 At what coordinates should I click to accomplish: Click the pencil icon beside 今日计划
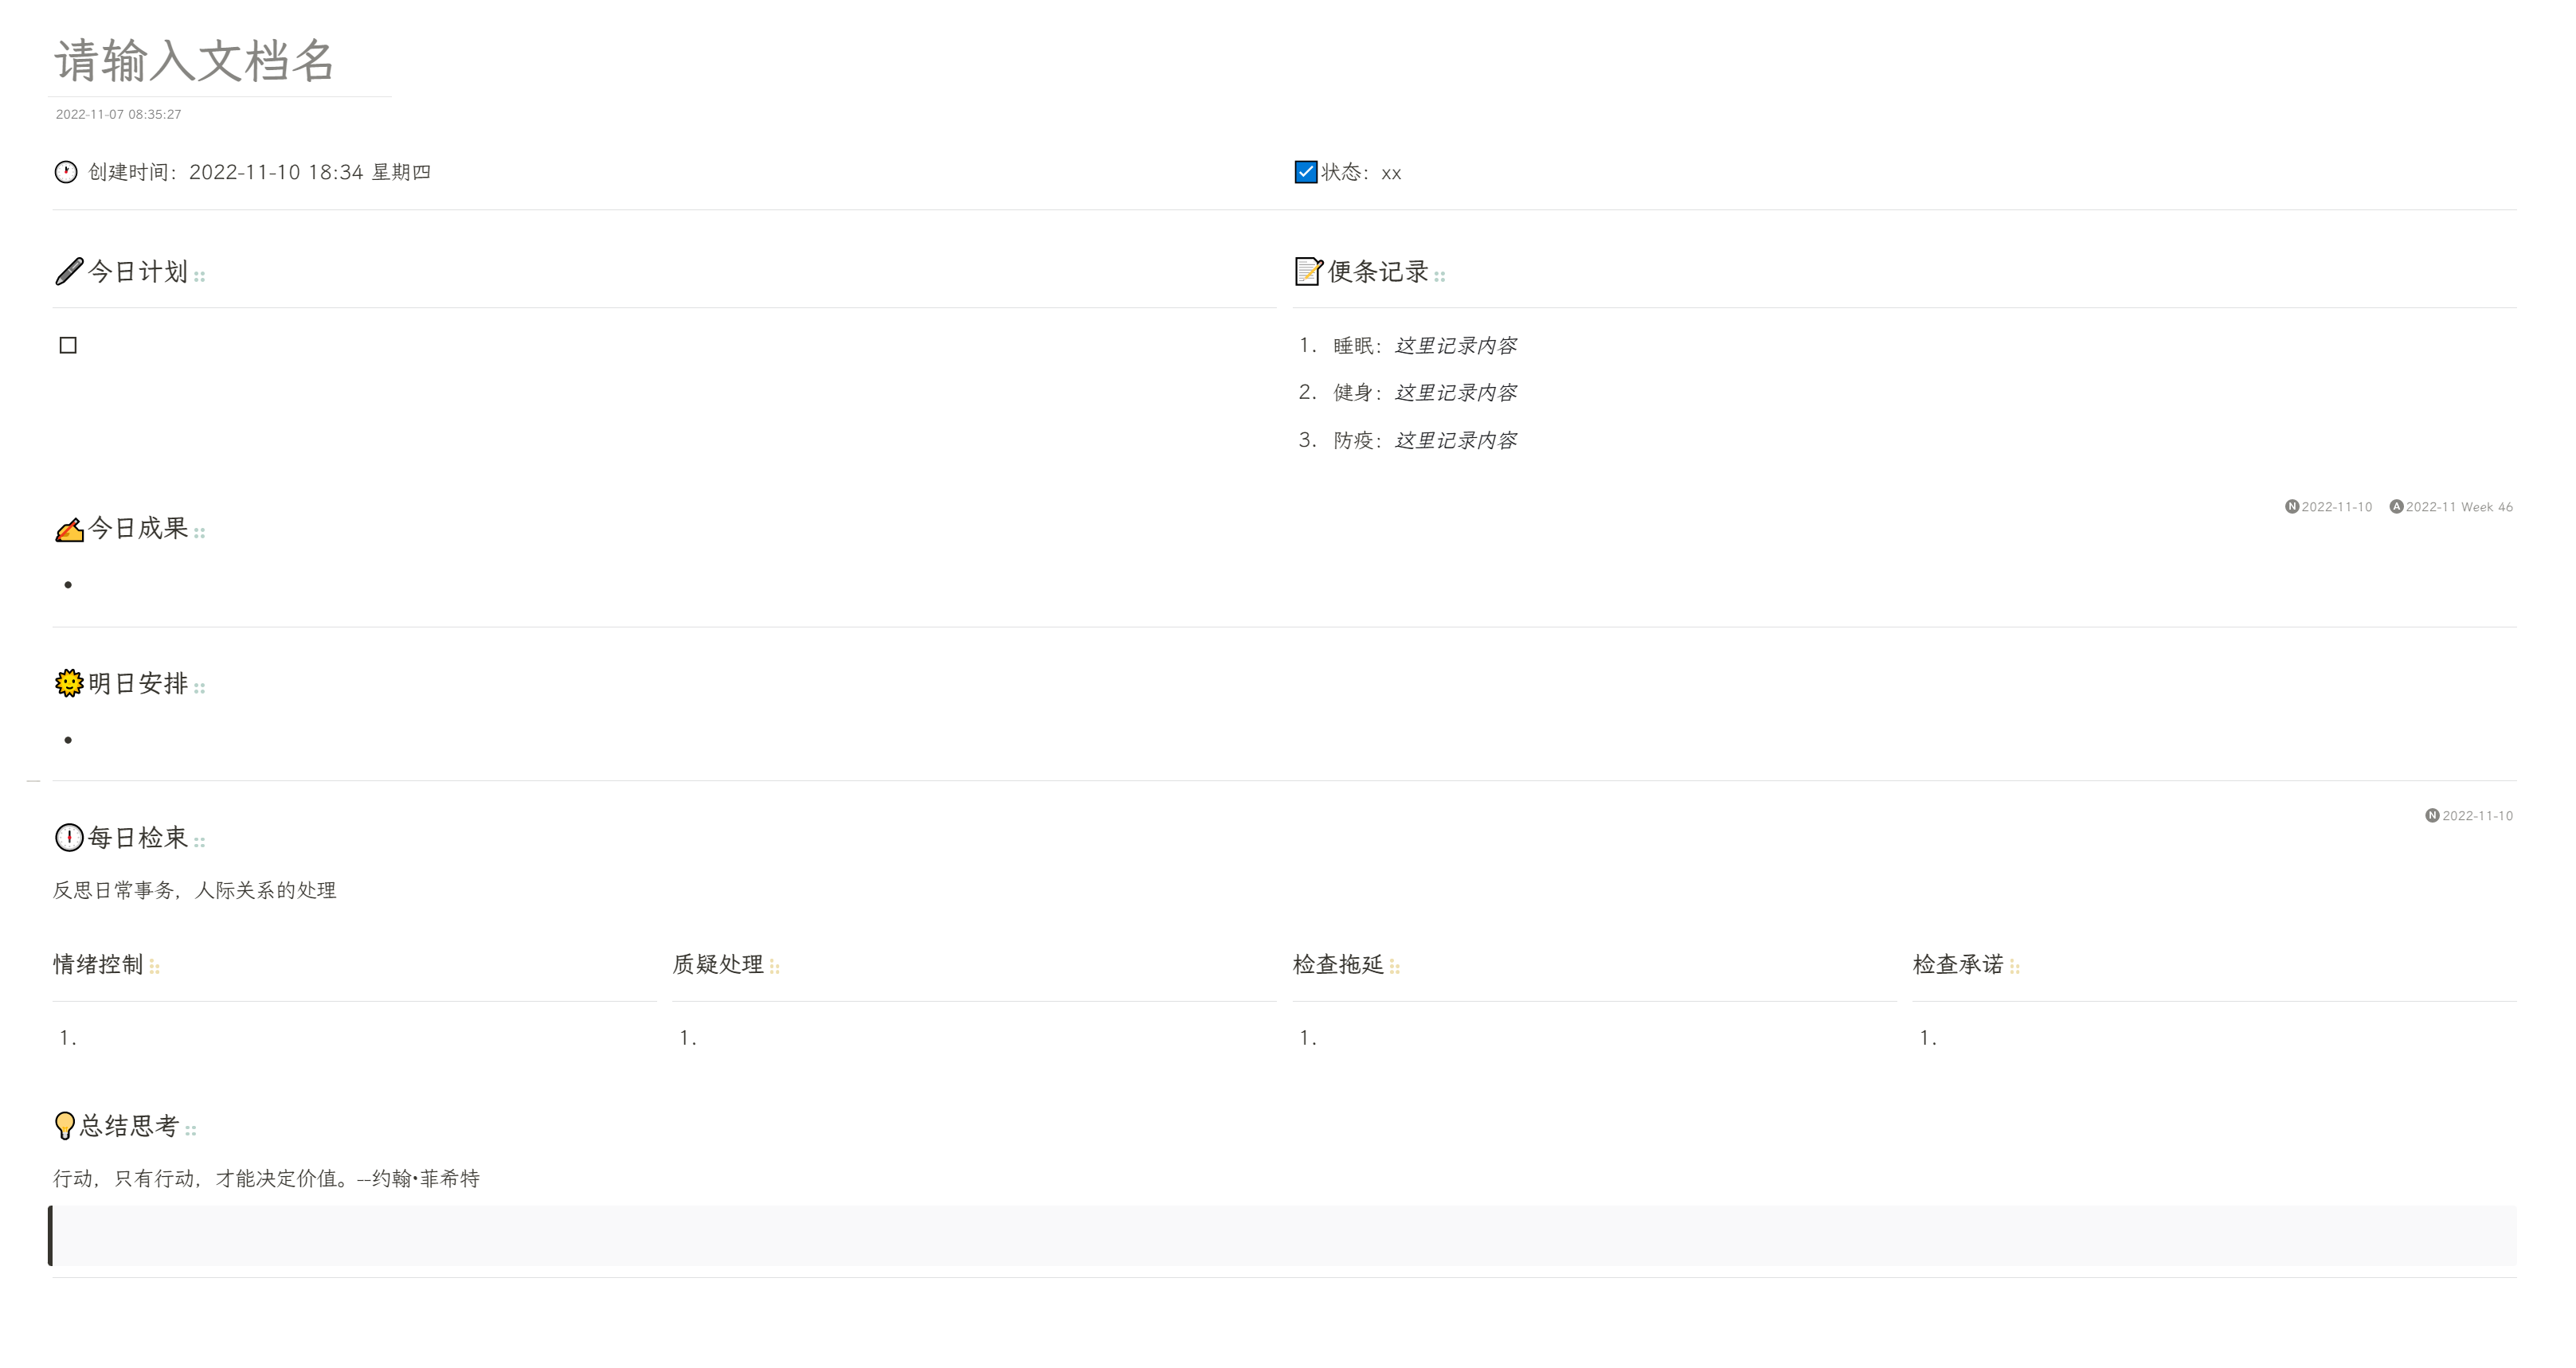(x=68, y=272)
